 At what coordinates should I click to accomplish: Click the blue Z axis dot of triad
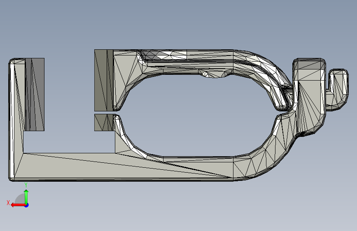27,205
